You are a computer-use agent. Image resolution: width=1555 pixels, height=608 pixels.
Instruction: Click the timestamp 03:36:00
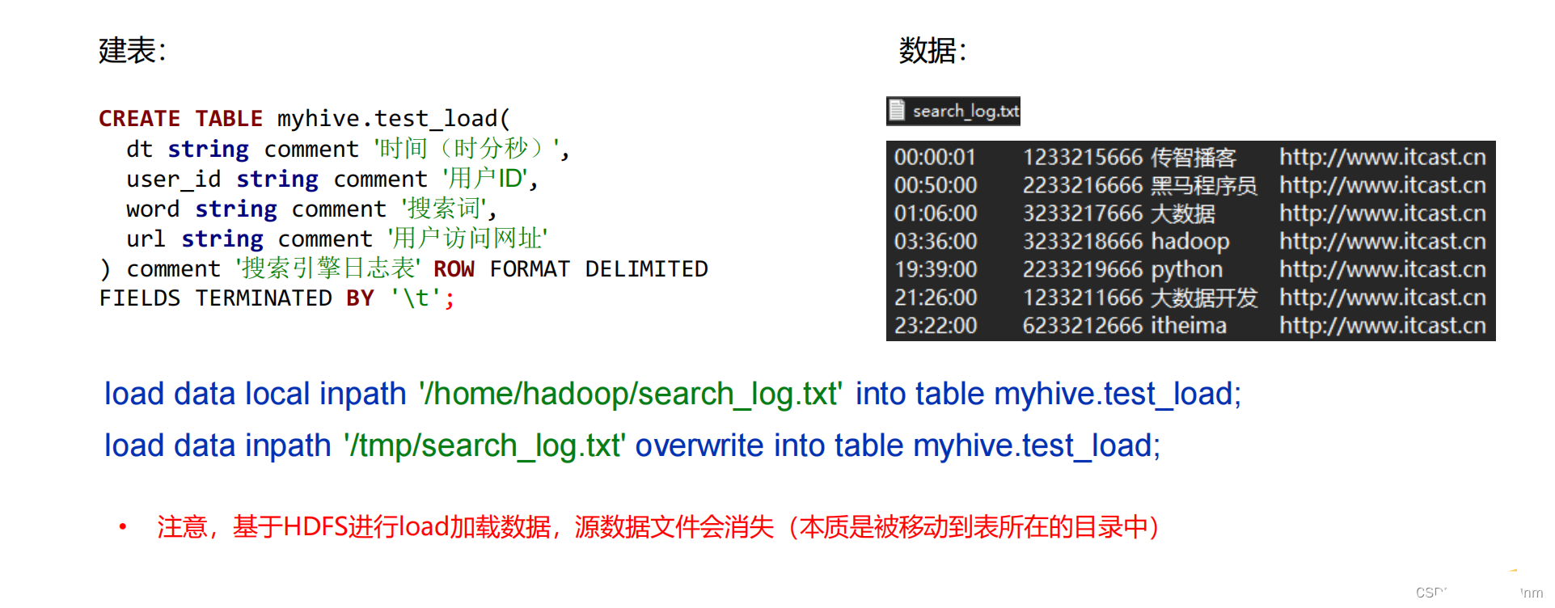click(936, 241)
